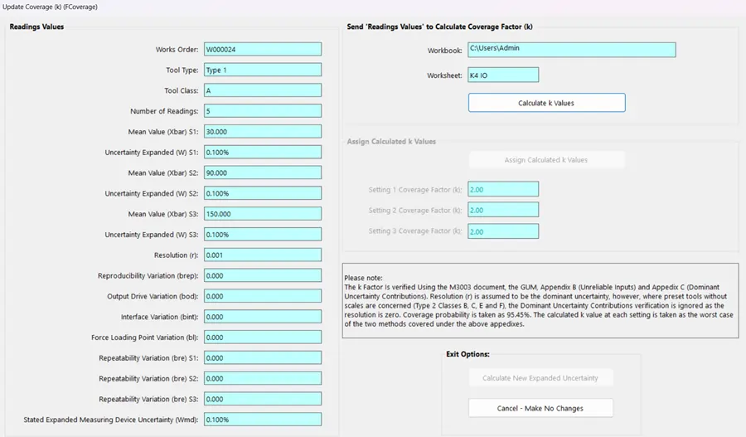Click Setting 1 Coverage Factor (k) field
746x437 pixels.
[x=503, y=189]
